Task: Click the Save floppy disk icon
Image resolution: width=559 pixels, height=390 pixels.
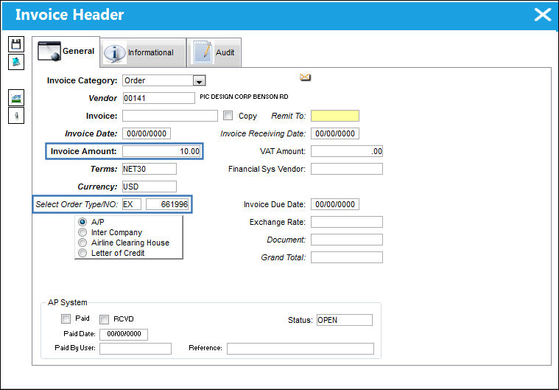Action: pyautogui.click(x=16, y=44)
